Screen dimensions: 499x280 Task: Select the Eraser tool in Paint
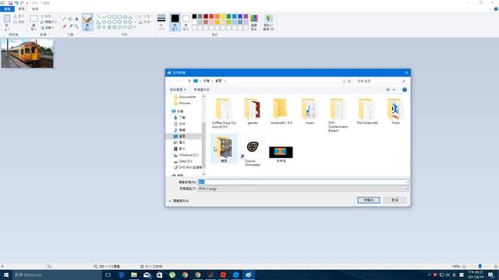[x=65, y=26]
